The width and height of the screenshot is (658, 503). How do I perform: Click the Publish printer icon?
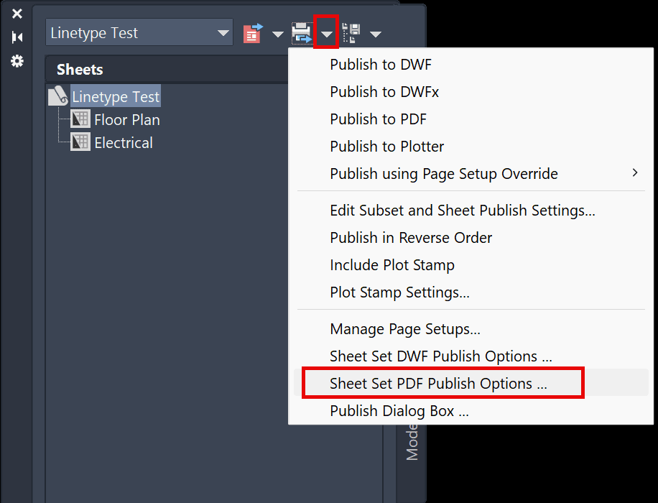tap(302, 33)
